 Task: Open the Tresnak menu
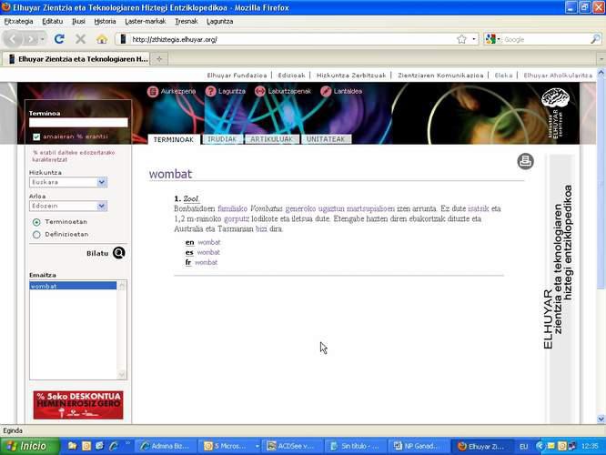pyautogui.click(x=186, y=21)
